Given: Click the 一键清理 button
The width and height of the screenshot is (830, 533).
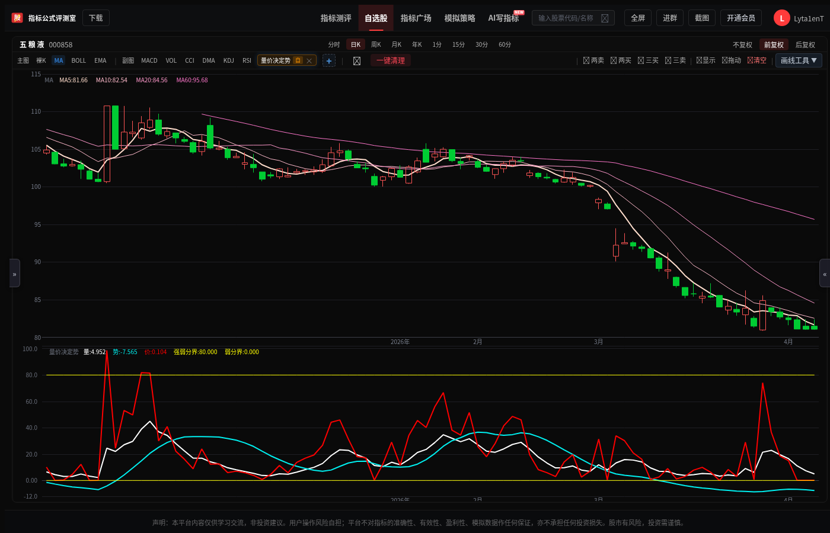Looking at the screenshot, I should 391,60.
